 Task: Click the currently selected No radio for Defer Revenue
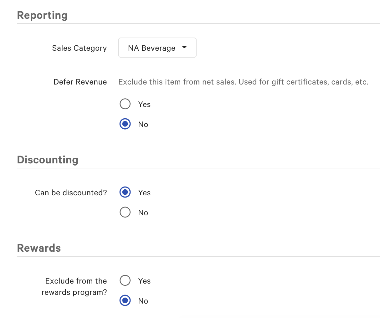coord(125,124)
